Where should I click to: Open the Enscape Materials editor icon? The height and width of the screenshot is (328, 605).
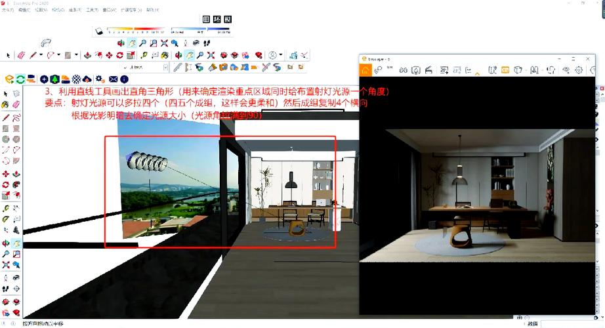(76, 79)
